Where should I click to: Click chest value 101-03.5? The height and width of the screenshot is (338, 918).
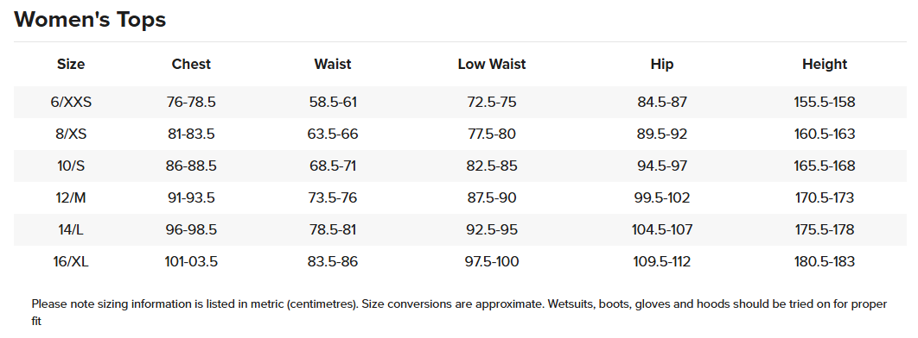click(x=191, y=261)
